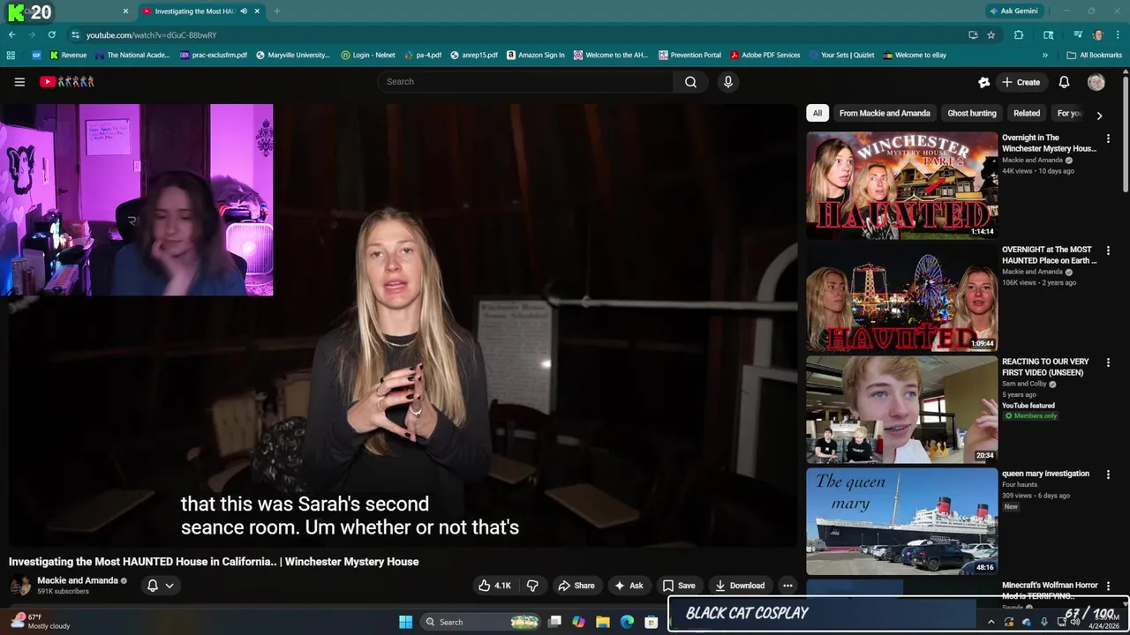Viewport: 1130px width, 635px height.
Task: Open more actions three-dot menu below video
Action: tap(787, 586)
